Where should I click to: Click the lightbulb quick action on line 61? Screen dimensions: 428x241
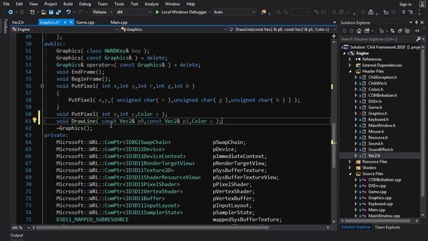(34, 120)
